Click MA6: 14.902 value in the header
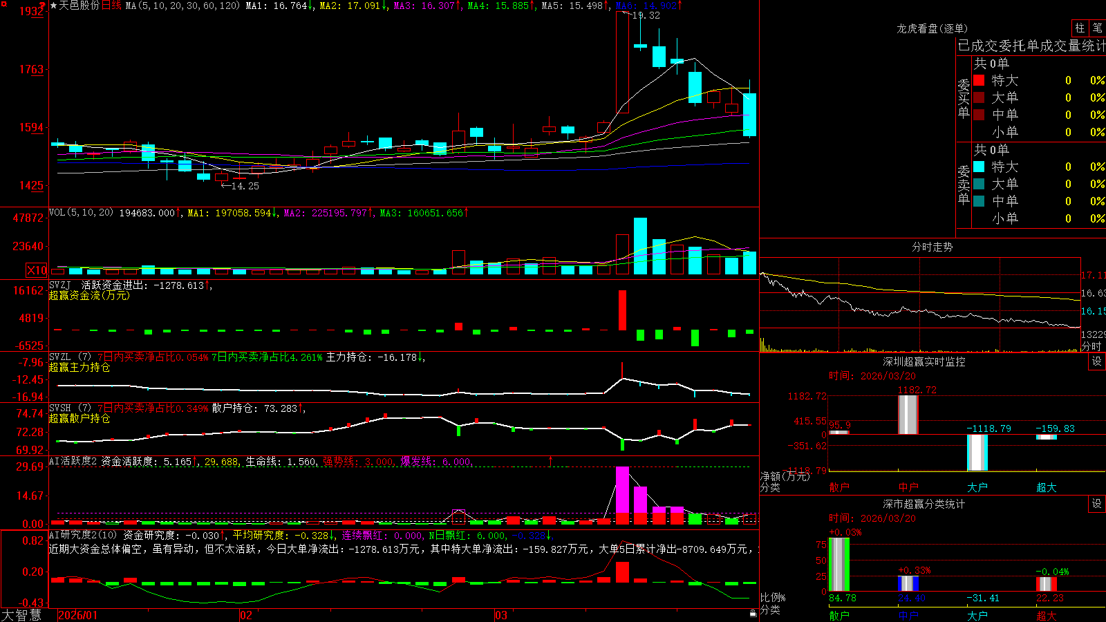The width and height of the screenshot is (1106, 622). coord(648,6)
